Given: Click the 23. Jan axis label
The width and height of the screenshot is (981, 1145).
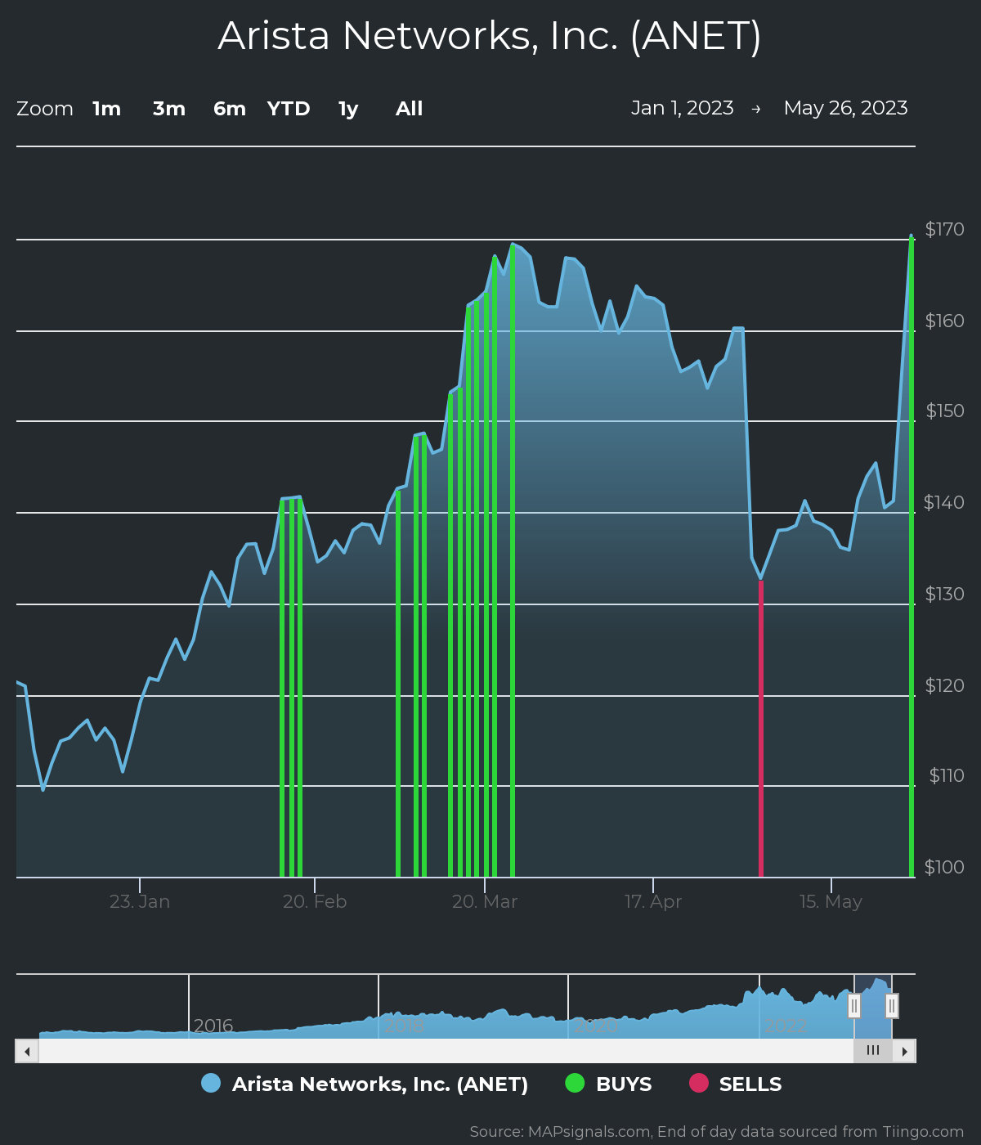Looking at the screenshot, I should coord(140,901).
